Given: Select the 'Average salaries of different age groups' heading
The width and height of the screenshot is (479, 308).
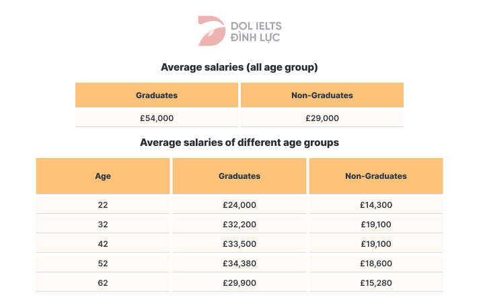Looking at the screenshot, I should tap(239, 143).
